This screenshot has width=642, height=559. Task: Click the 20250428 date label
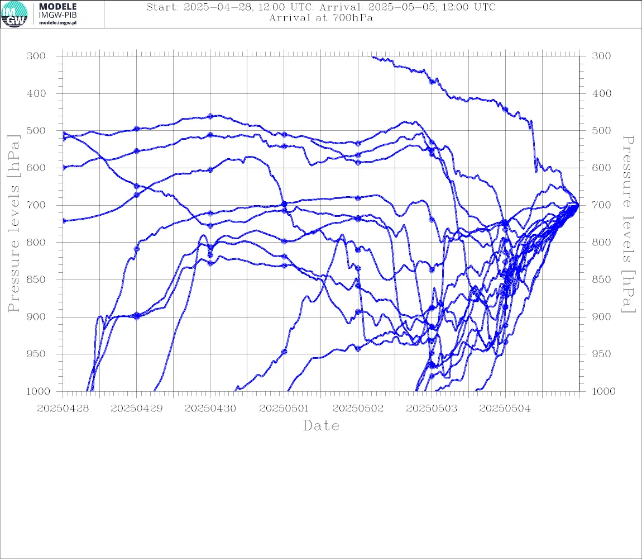coord(63,409)
